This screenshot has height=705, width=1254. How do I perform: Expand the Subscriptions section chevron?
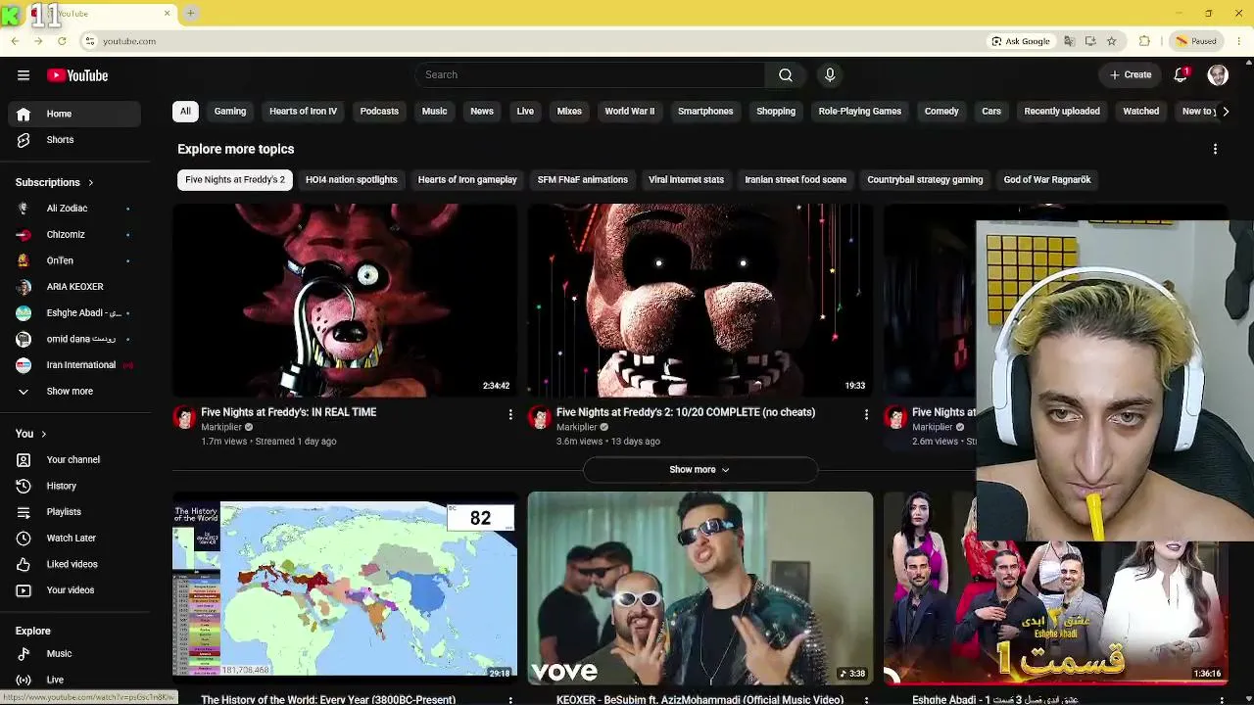91,183
